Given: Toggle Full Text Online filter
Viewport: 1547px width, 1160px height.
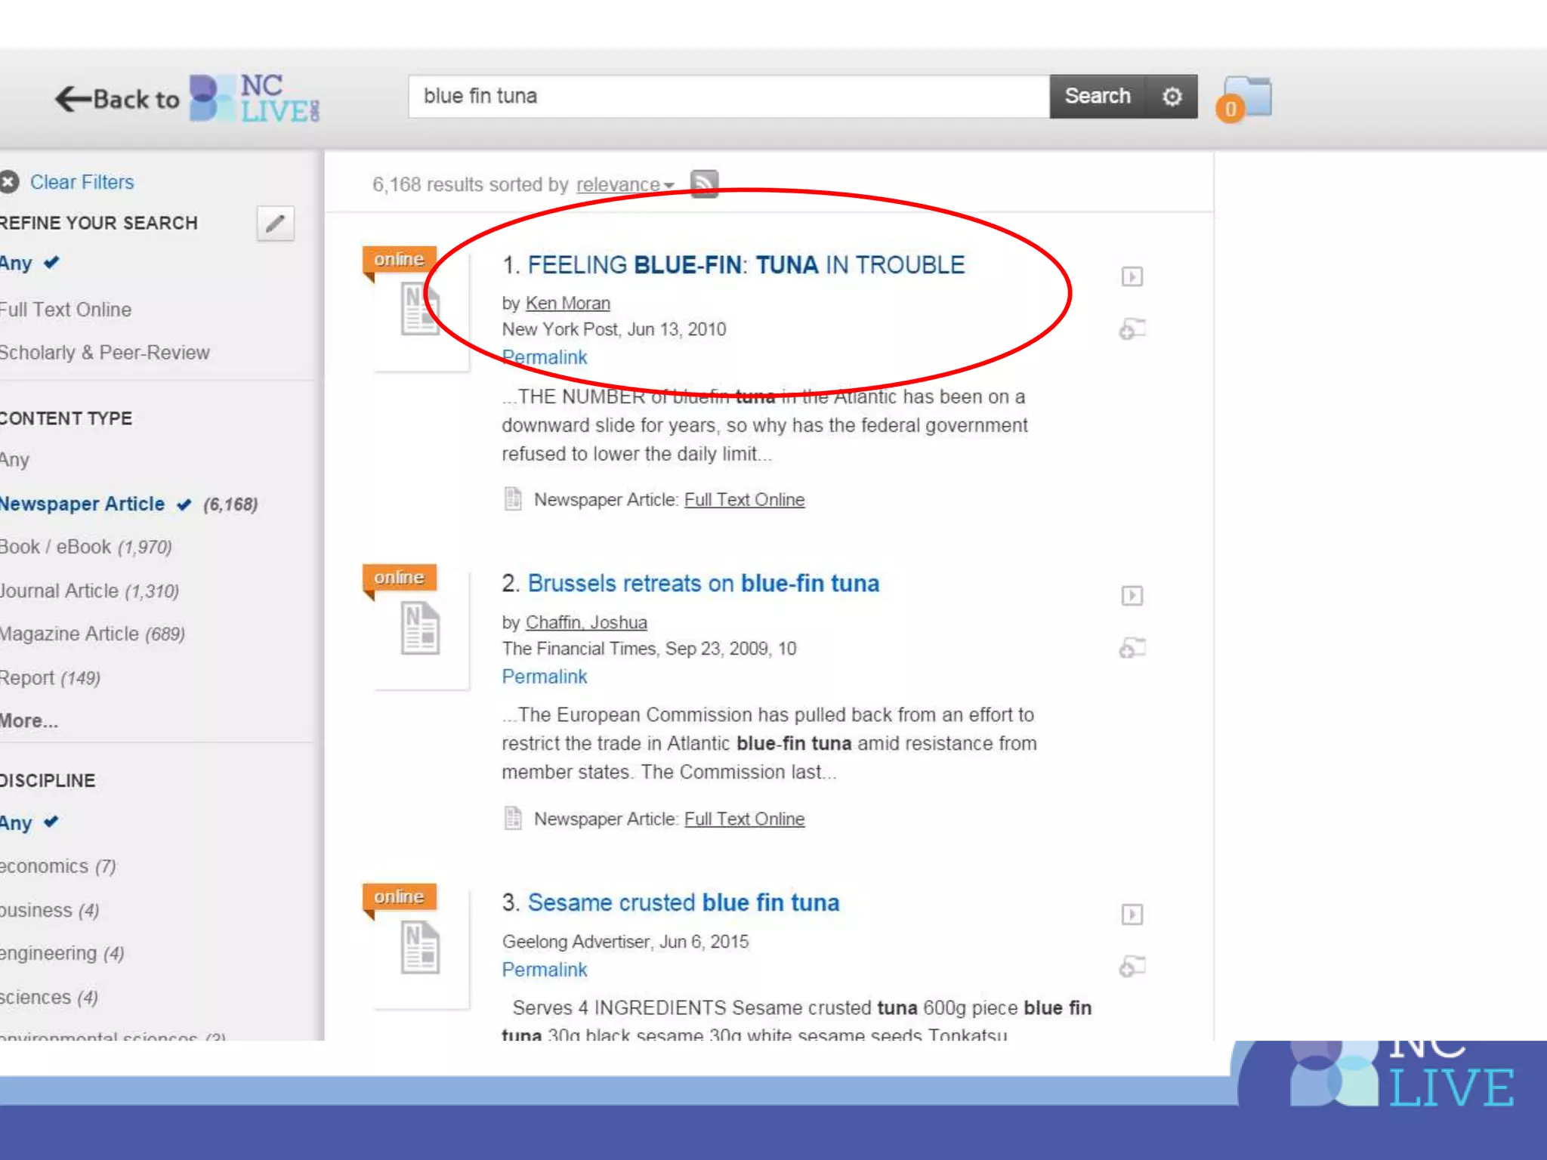Looking at the screenshot, I should 66,310.
